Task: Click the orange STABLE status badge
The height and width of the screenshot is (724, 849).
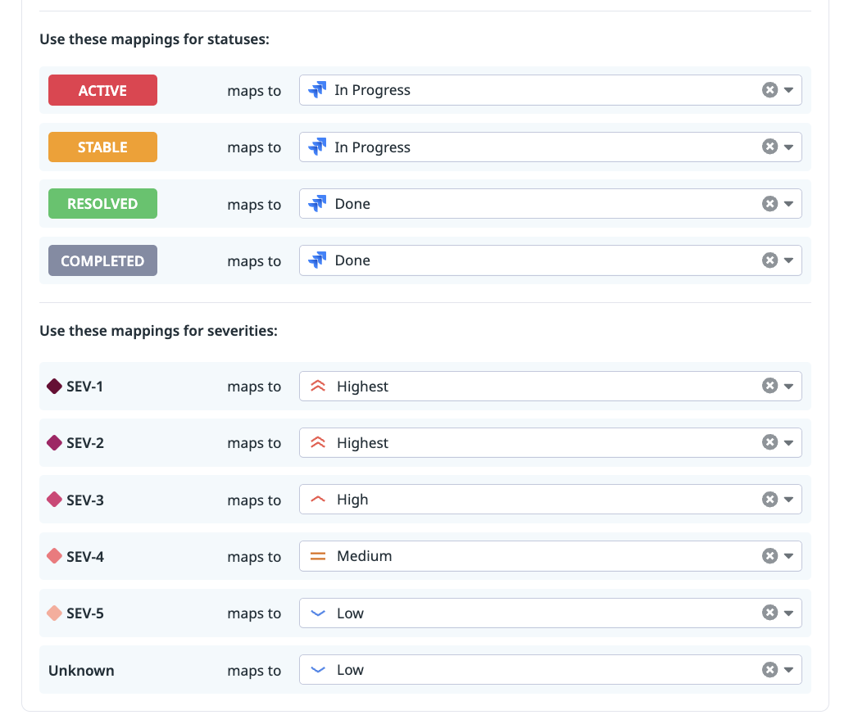Action: [x=102, y=147]
